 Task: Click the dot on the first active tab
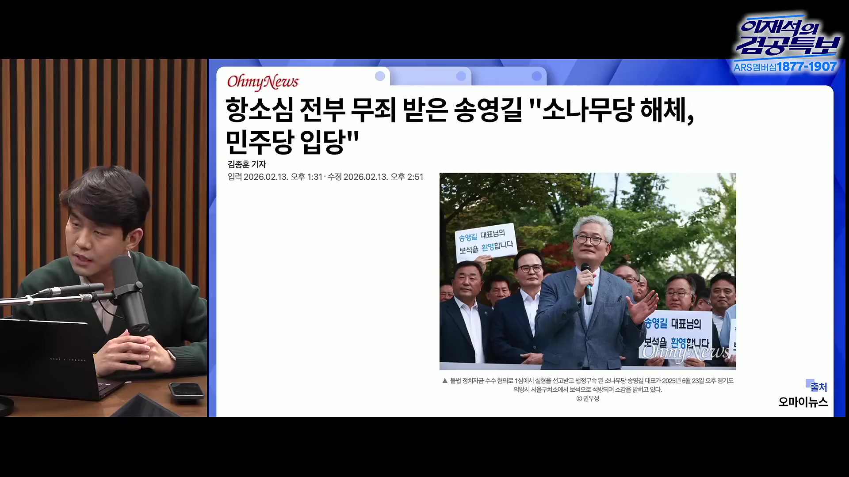pos(379,76)
